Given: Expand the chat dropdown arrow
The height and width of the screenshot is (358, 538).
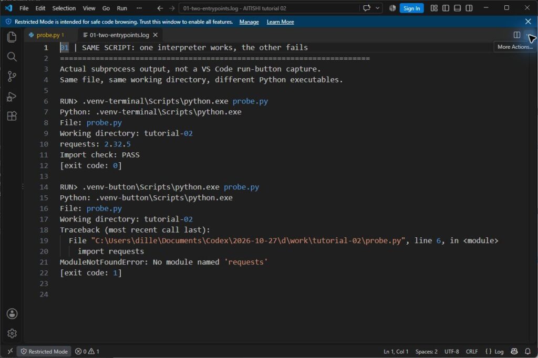Looking at the screenshot, I should (377, 8).
